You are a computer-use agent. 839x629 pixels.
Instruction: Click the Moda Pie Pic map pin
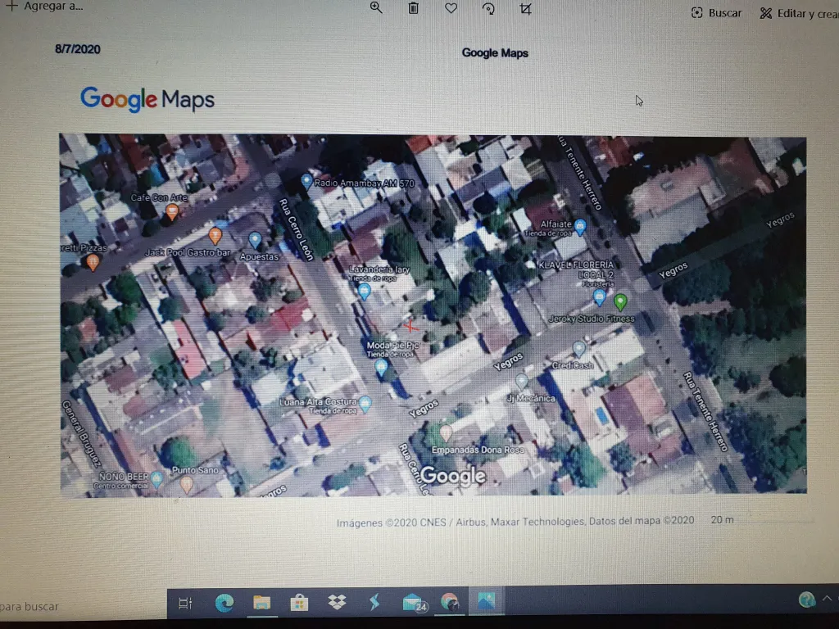click(x=381, y=368)
